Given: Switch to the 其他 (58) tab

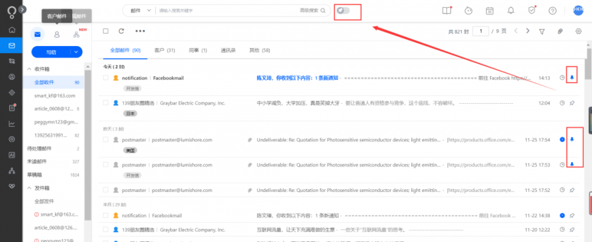Looking at the screenshot, I should pos(259,50).
